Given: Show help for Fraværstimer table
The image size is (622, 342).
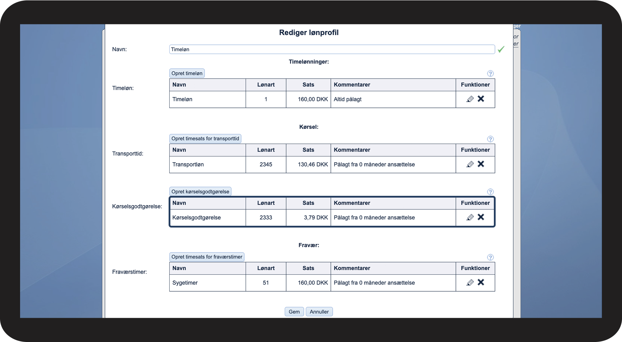Looking at the screenshot, I should [x=490, y=257].
